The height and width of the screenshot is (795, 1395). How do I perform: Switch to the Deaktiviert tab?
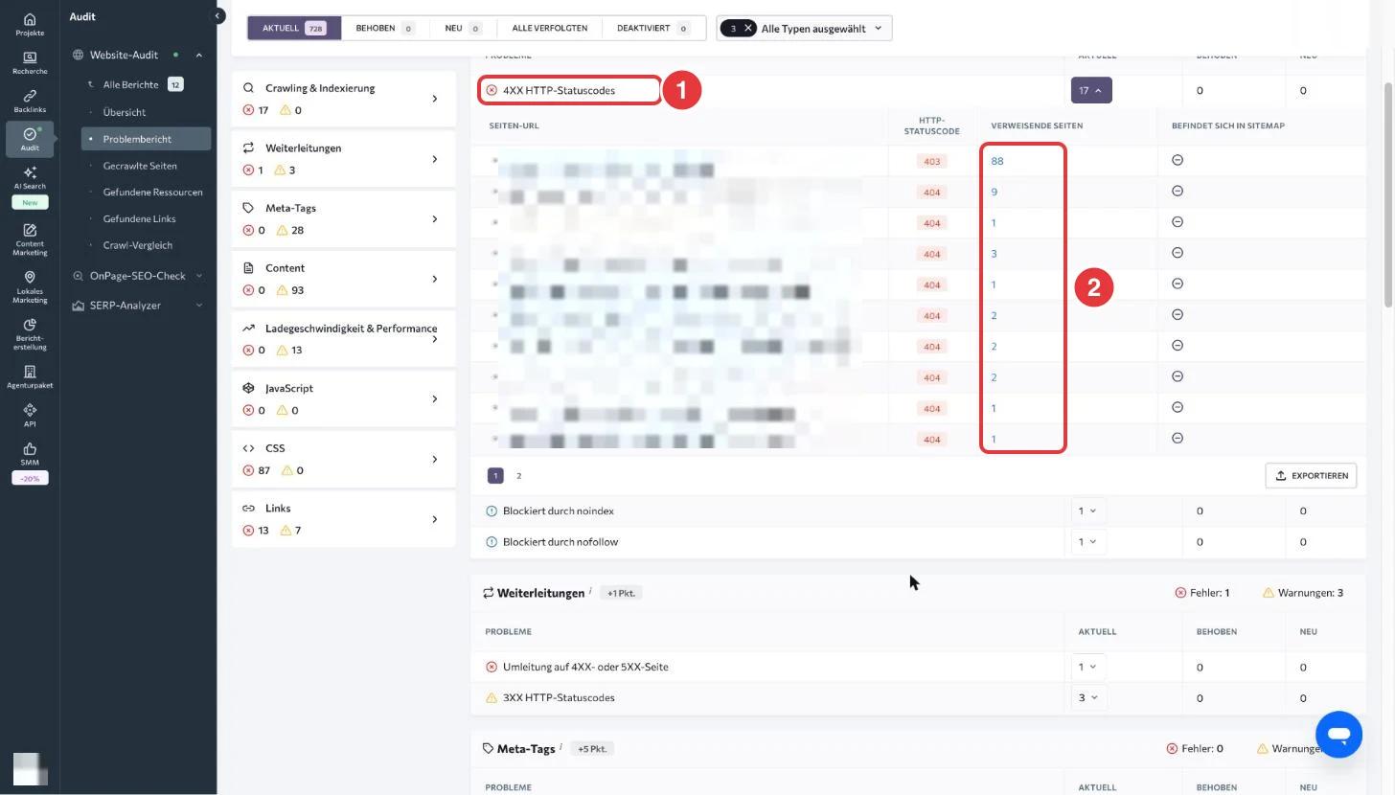pos(652,28)
